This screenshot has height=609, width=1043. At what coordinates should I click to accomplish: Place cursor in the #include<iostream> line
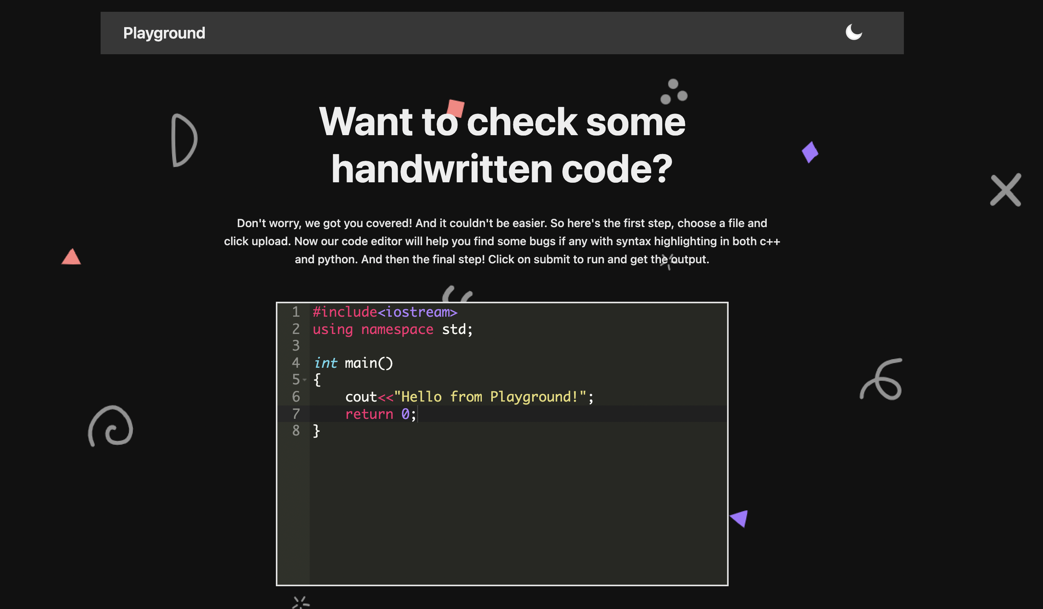(x=384, y=312)
